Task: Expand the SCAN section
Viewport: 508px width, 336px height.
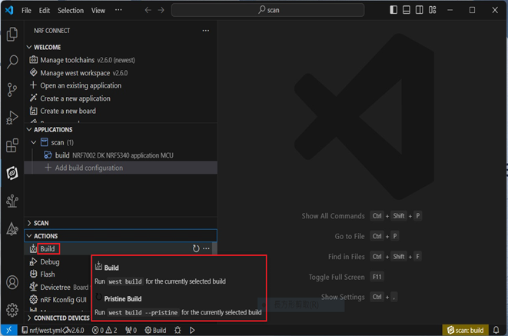Action: [x=41, y=223]
